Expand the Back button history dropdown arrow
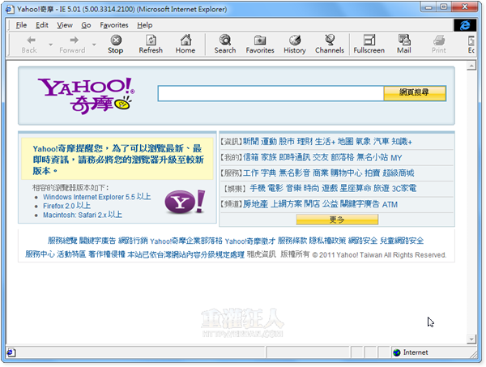The width and height of the screenshot is (486, 367). pos(50,45)
